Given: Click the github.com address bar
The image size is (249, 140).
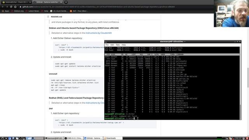Looking at the screenshot, I should [x=98, y=7].
